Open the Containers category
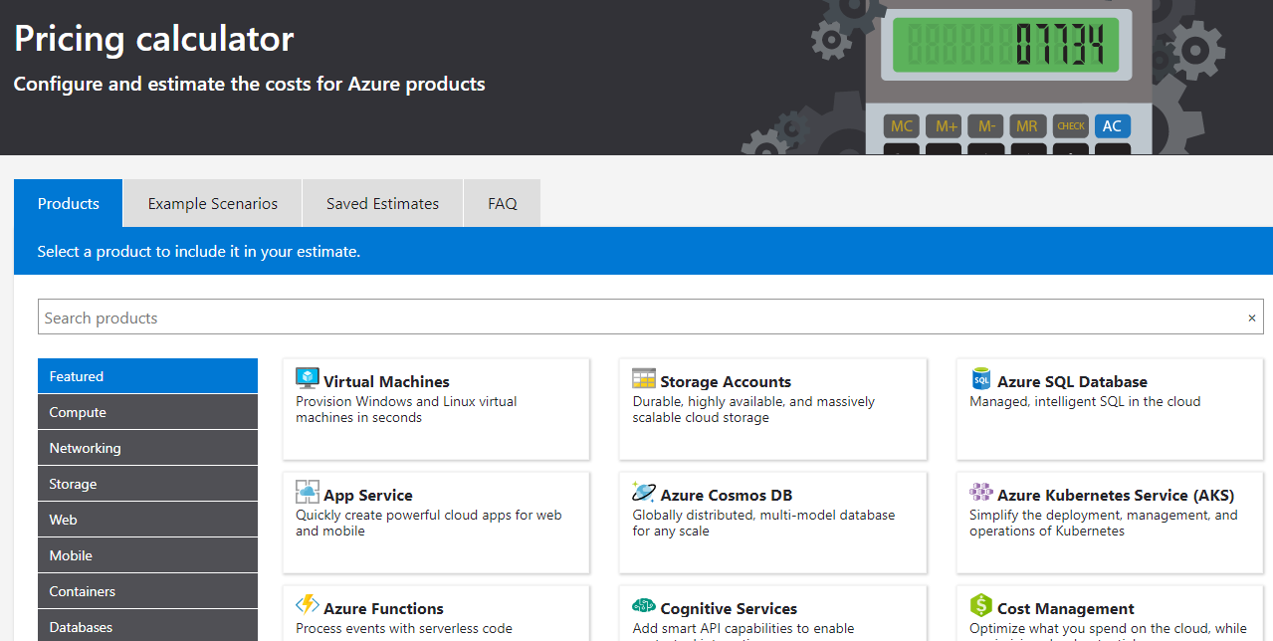1273x641 pixels. (x=147, y=591)
